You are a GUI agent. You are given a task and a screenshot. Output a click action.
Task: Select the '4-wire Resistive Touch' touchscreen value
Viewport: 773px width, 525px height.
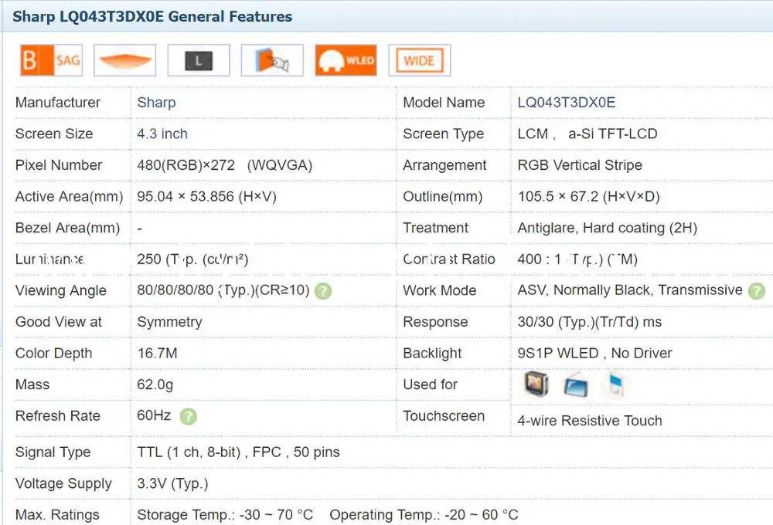[x=590, y=421]
